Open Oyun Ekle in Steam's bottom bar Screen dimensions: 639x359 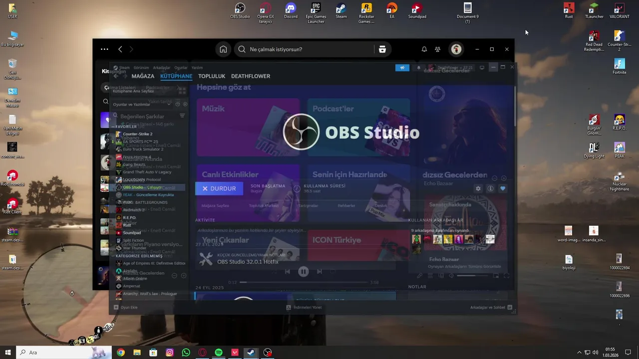pyautogui.click(x=126, y=308)
